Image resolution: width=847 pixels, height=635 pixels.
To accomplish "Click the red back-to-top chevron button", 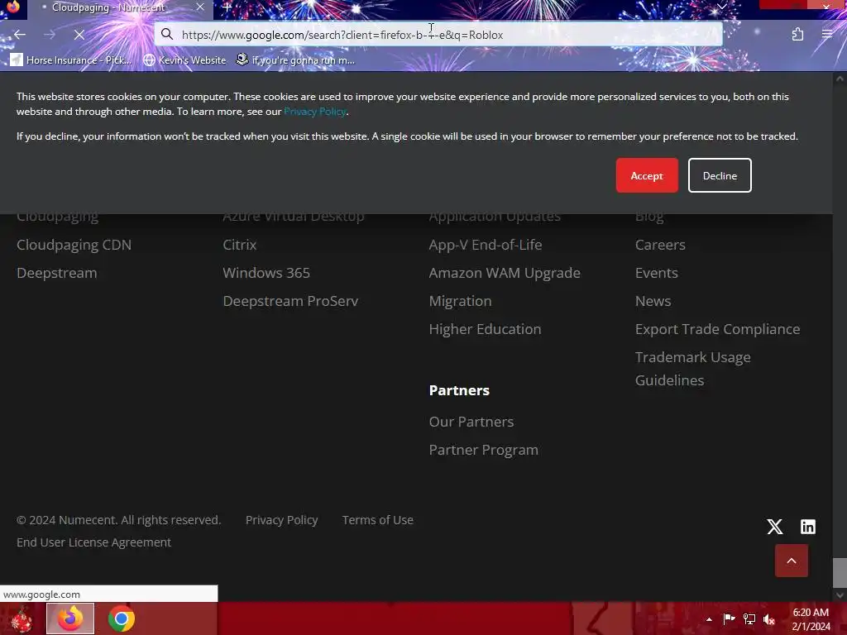I will pyautogui.click(x=792, y=561).
